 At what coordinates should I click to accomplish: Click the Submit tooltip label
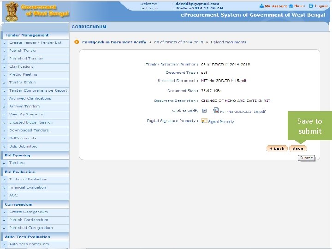306,158
